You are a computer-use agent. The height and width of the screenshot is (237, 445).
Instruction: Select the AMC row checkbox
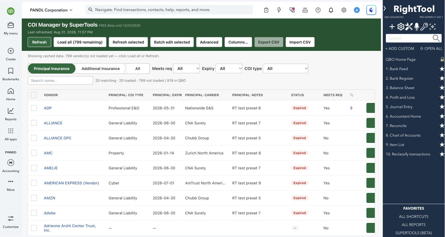(34, 153)
